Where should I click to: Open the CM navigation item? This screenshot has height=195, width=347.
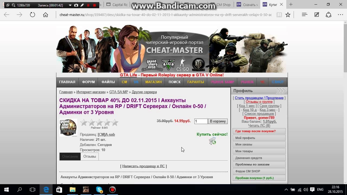pos(124,82)
